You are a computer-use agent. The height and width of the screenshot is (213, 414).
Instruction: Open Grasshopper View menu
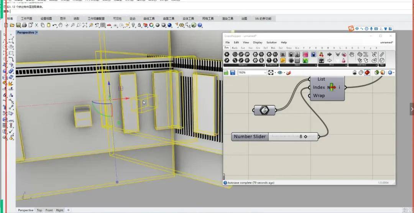pos(246,42)
